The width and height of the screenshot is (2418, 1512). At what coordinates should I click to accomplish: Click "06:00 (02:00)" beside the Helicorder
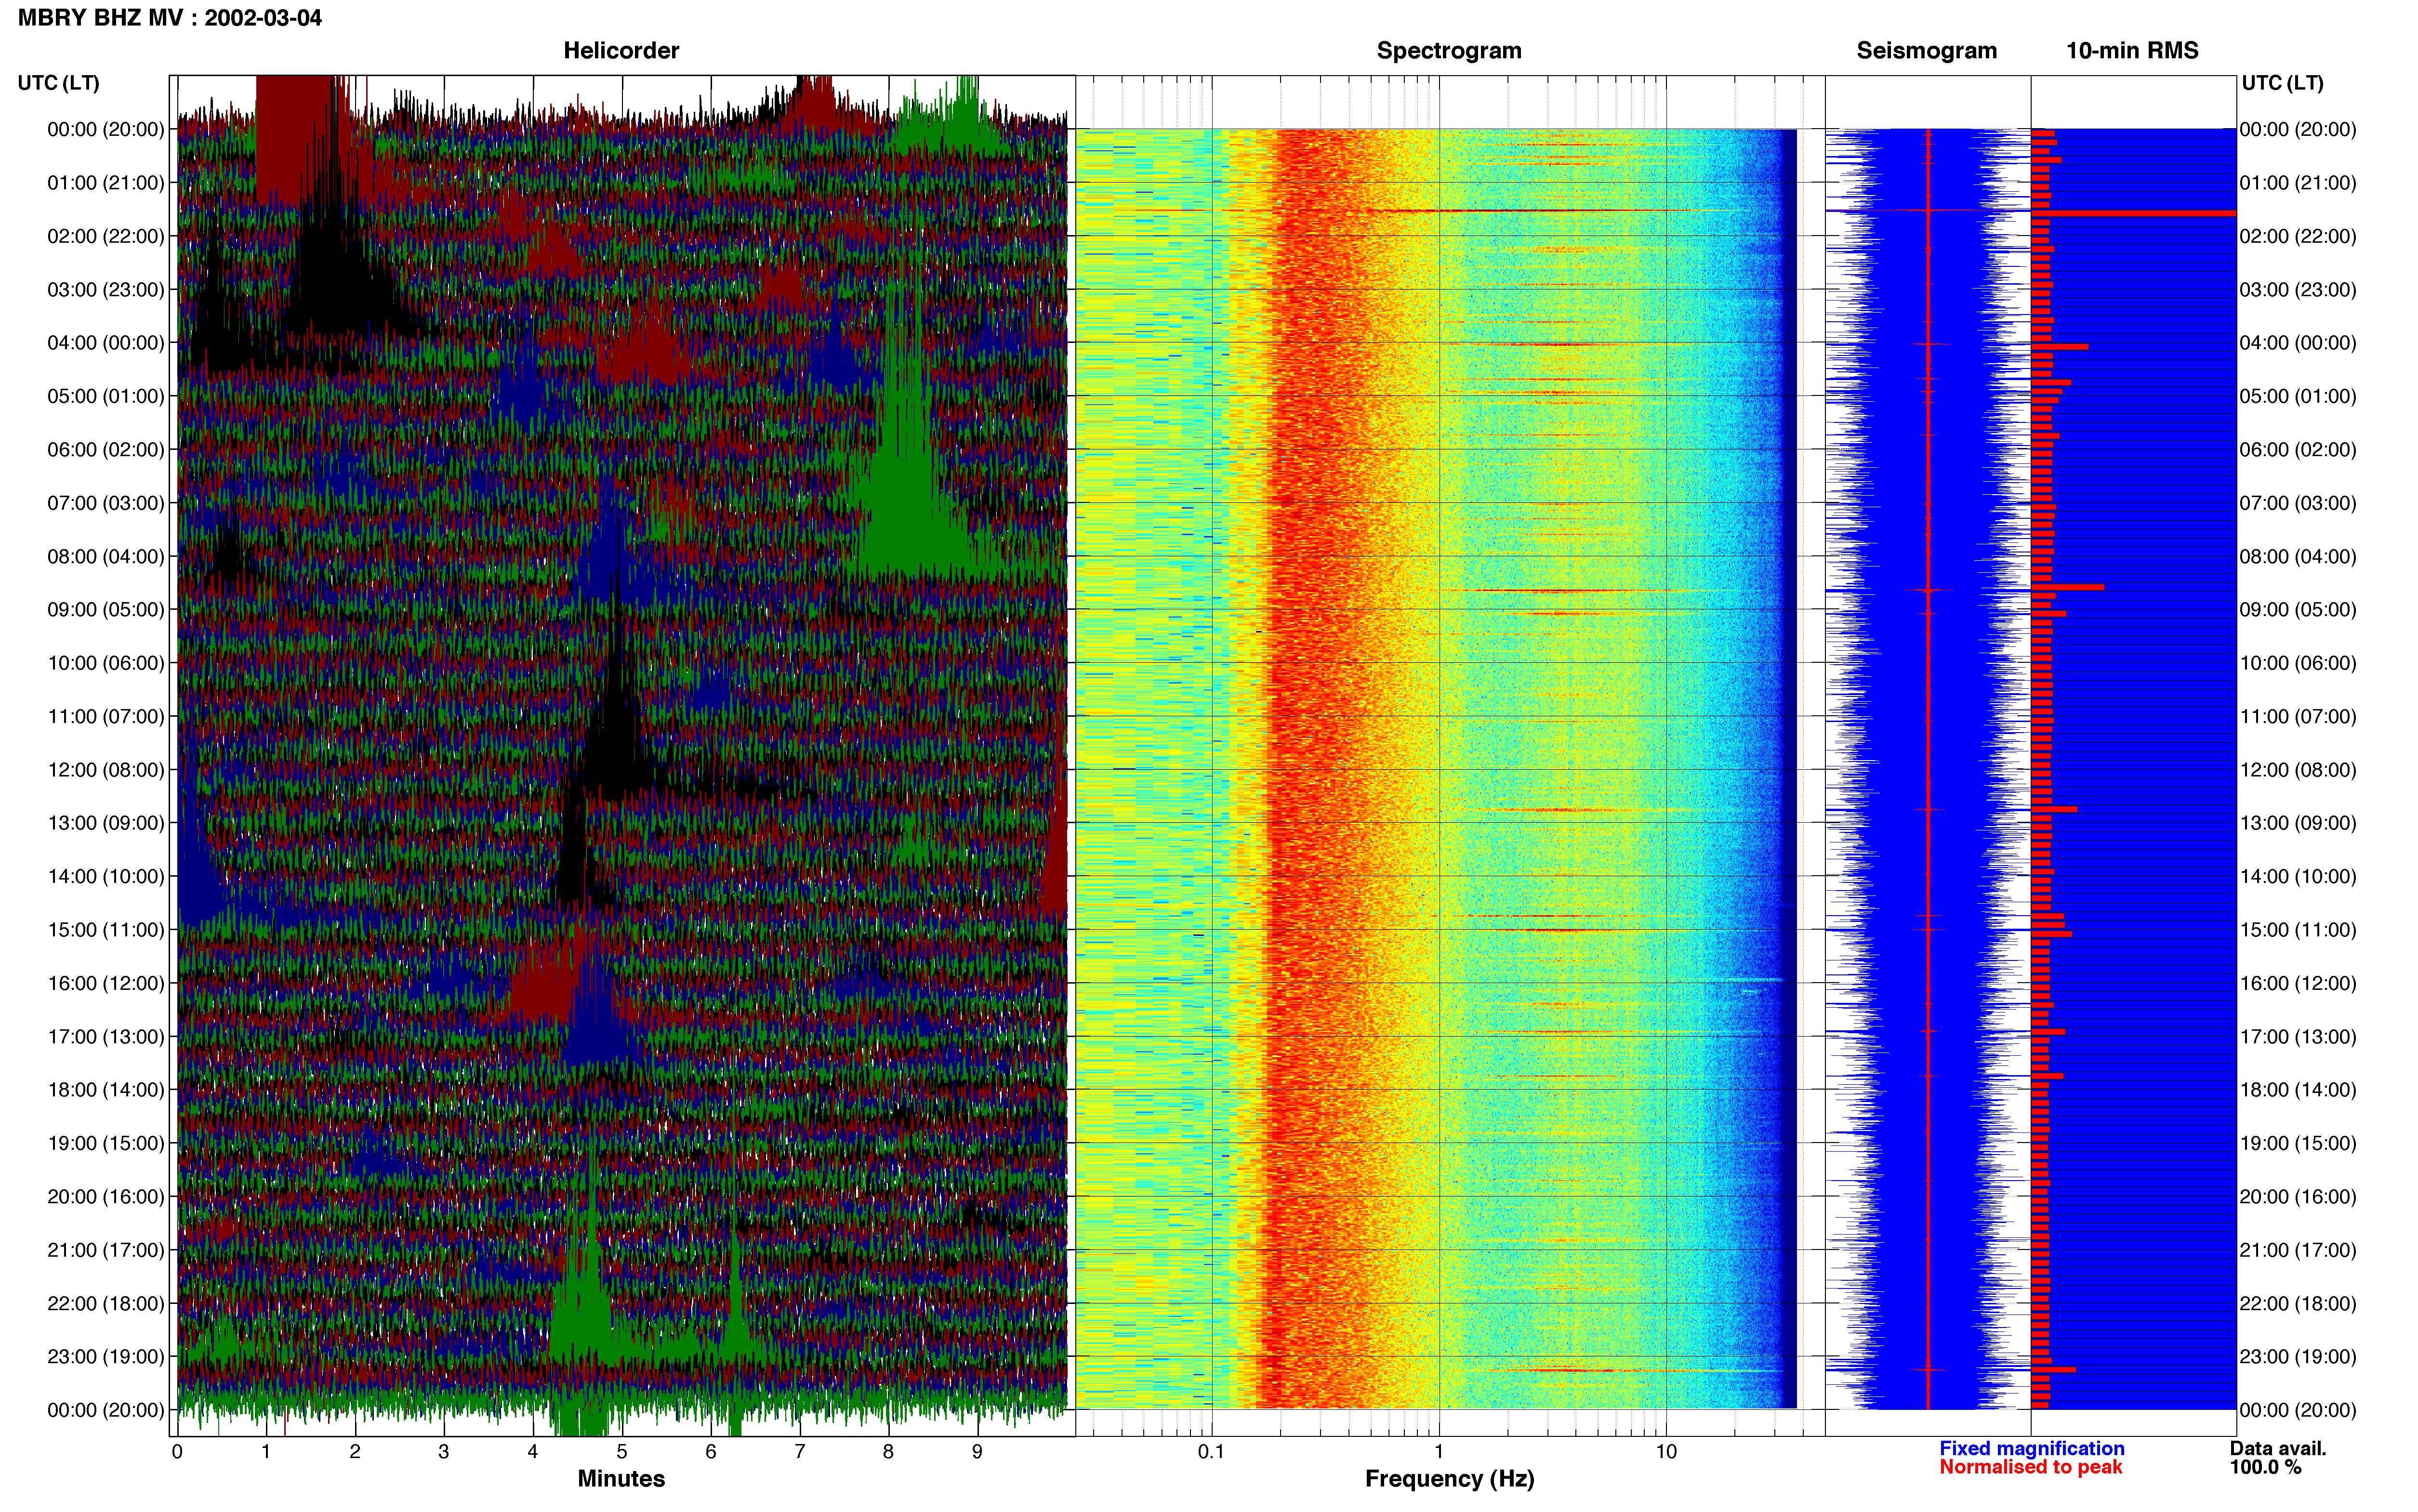[106, 450]
